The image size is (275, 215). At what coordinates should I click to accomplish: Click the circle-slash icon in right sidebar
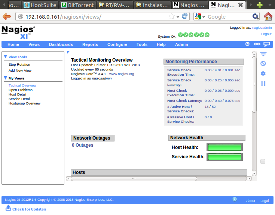click(x=263, y=63)
